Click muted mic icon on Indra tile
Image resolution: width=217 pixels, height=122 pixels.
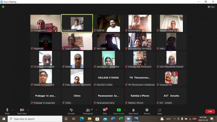(158, 49)
